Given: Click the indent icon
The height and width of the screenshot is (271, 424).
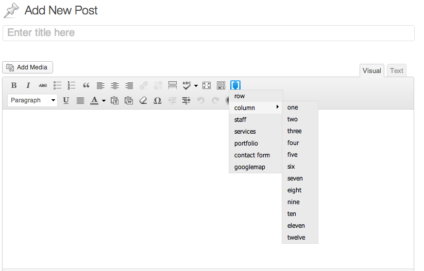Looking at the screenshot, I should 186,100.
